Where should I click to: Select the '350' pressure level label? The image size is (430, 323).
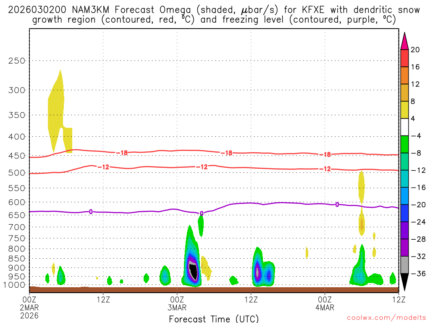17,115
